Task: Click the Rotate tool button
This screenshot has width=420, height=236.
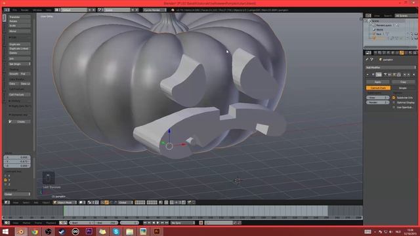Action: [x=19, y=21]
